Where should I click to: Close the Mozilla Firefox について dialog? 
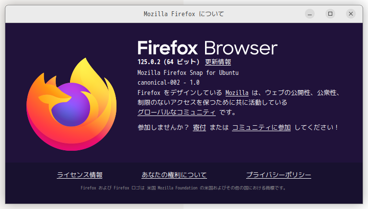(351, 14)
